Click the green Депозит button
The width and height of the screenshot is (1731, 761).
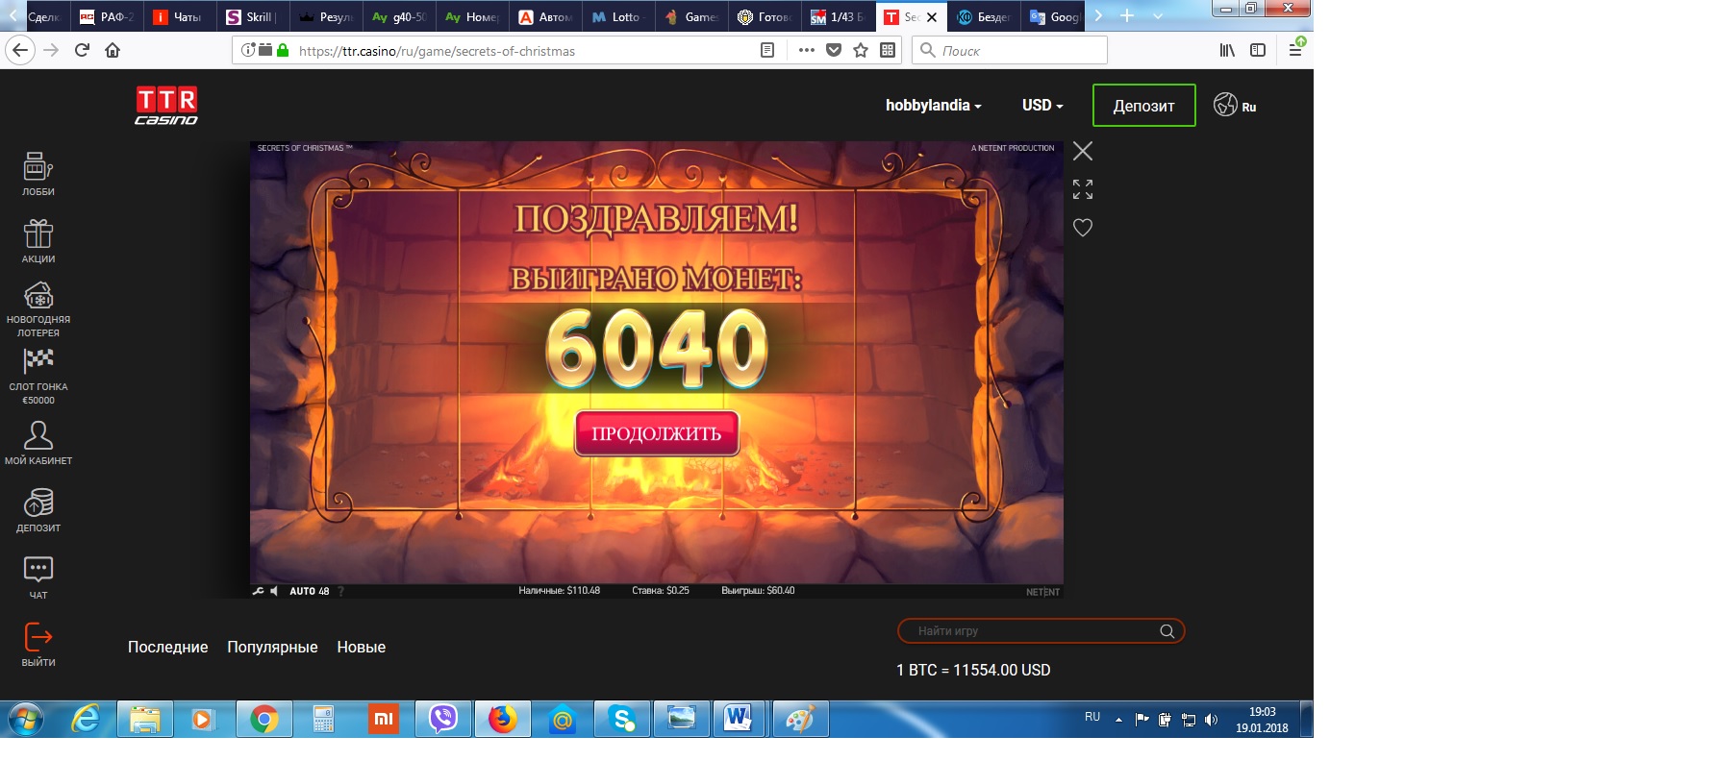click(x=1143, y=106)
